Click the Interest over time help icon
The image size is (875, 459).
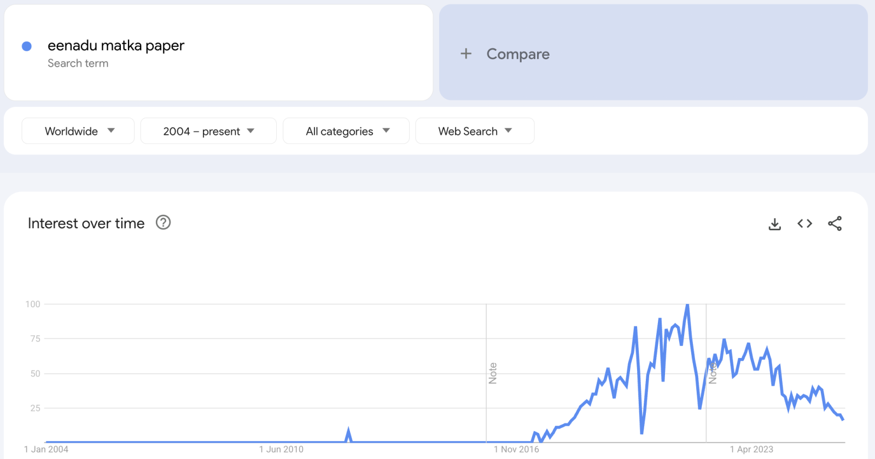[x=163, y=223]
